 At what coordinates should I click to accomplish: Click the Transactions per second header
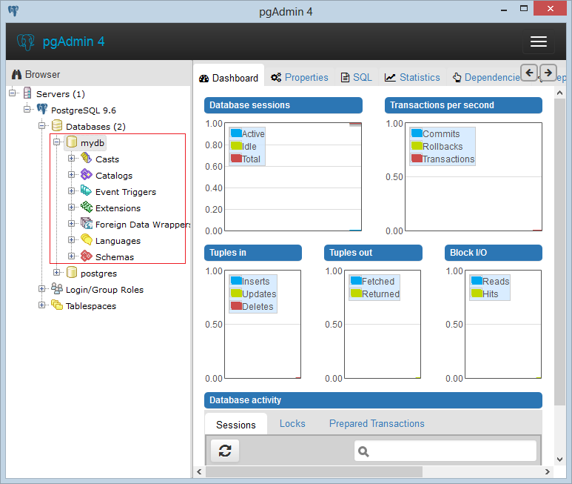(463, 105)
